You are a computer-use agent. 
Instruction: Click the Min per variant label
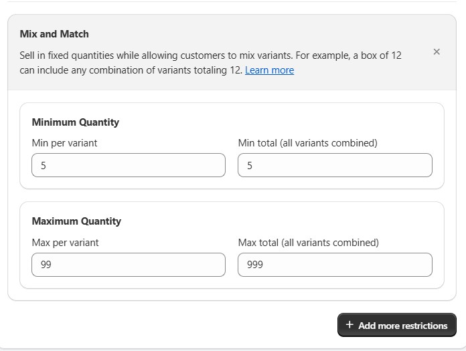[64, 142]
